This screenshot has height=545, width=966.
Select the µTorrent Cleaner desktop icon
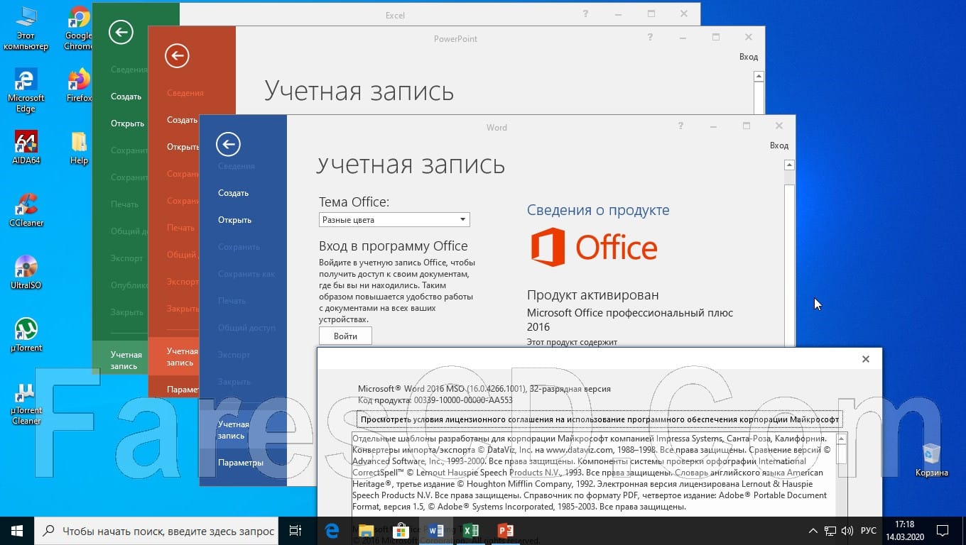[26, 403]
